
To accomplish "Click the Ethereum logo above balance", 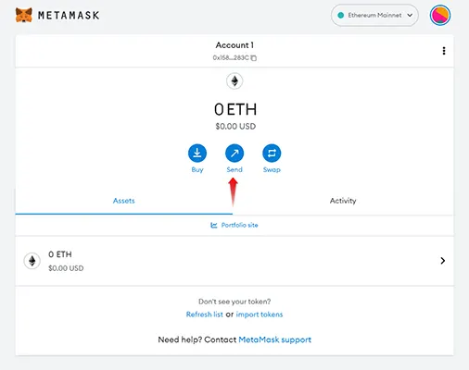I will (x=234, y=81).
